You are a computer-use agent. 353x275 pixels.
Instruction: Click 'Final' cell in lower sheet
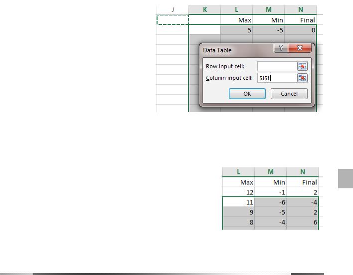(x=302, y=182)
